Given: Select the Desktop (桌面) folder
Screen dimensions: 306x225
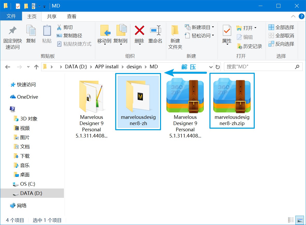Looking at the screenshot, I should tap(22, 175).
